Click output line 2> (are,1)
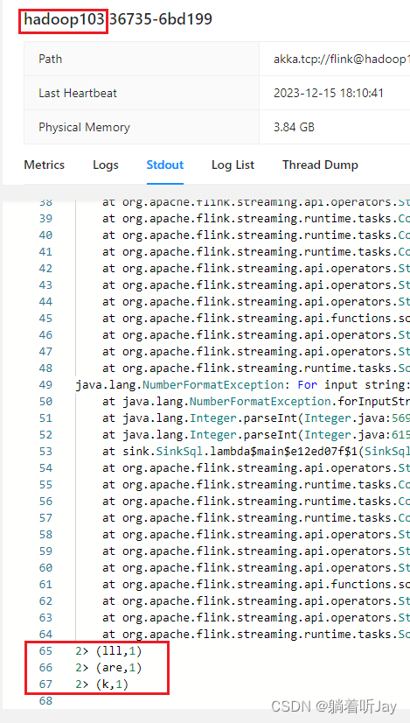Viewport: 410px width, 723px height. [108, 668]
